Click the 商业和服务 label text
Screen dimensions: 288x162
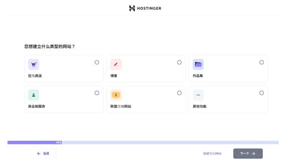(x=36, y=106)
